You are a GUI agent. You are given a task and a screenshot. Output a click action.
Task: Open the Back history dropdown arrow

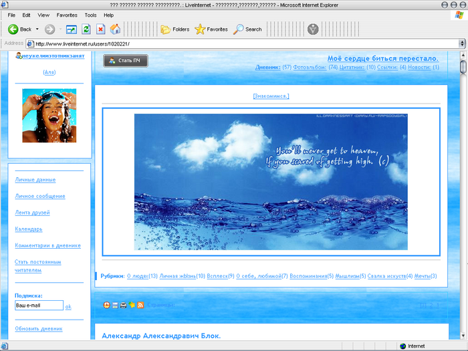point(37,29)
